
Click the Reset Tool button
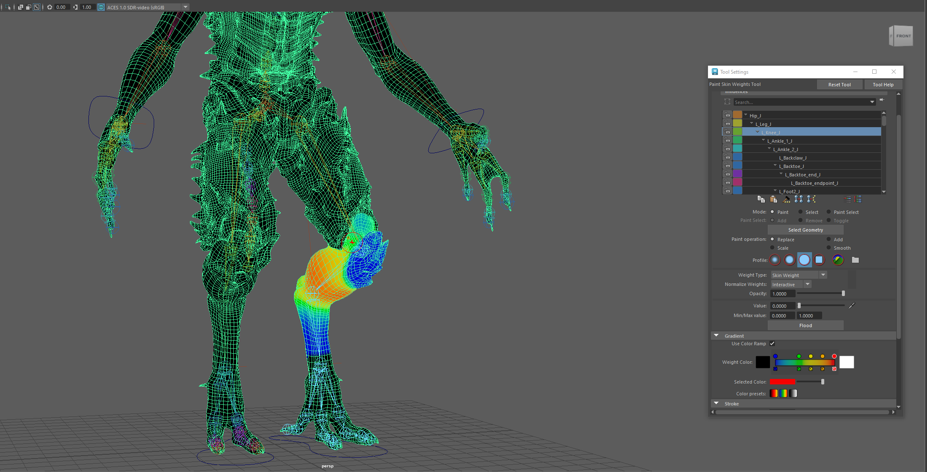click(x=839, y=85)
